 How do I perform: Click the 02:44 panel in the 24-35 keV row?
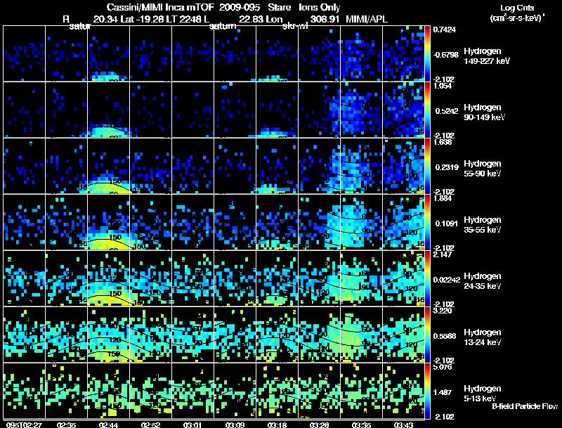click(109, 278)
